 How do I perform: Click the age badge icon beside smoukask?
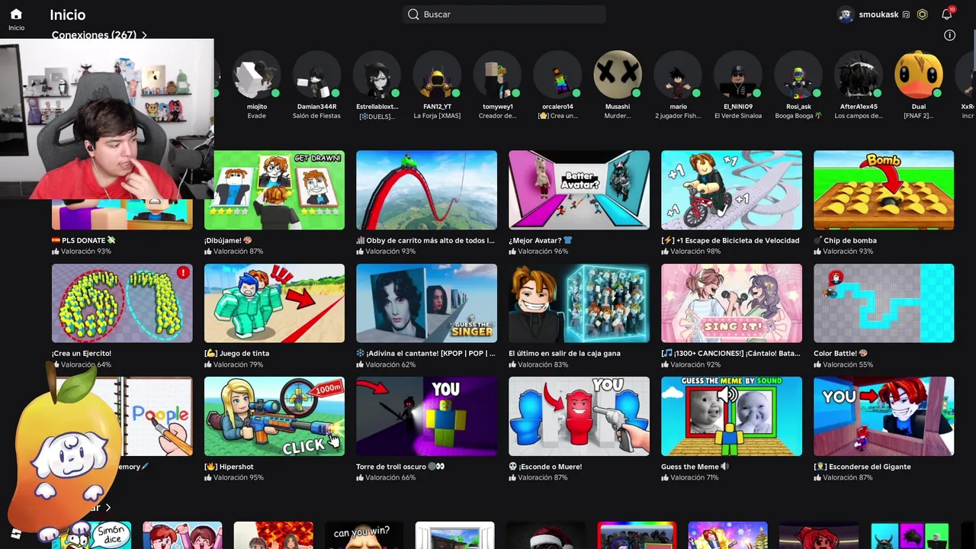click(x=906, y=14)
